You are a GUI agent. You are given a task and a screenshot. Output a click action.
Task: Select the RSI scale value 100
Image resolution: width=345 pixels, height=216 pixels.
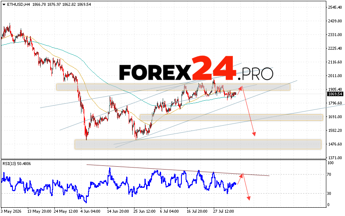[x=330, y=163]
